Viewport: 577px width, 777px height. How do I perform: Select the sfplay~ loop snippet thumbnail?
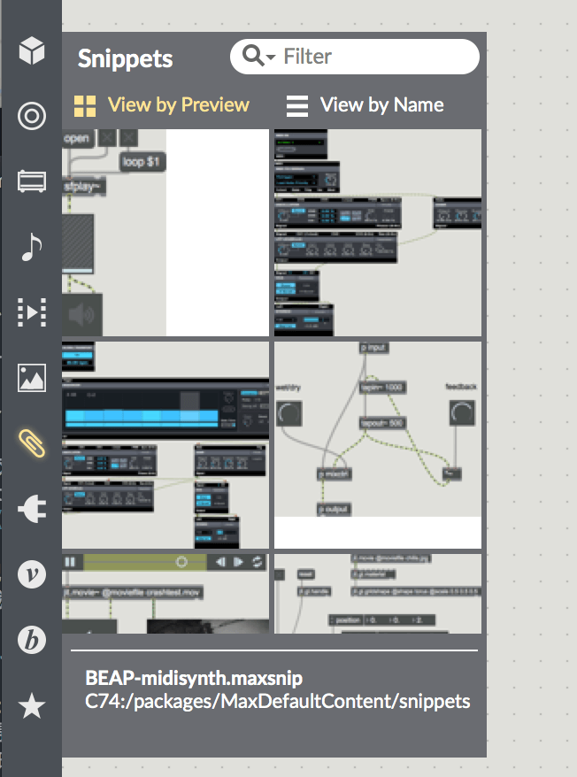tap(165, 233)
